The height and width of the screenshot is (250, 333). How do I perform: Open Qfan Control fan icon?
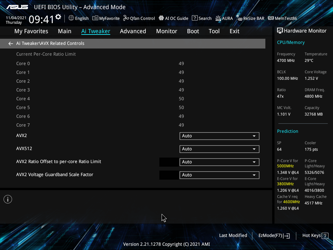tap(126, 18)
